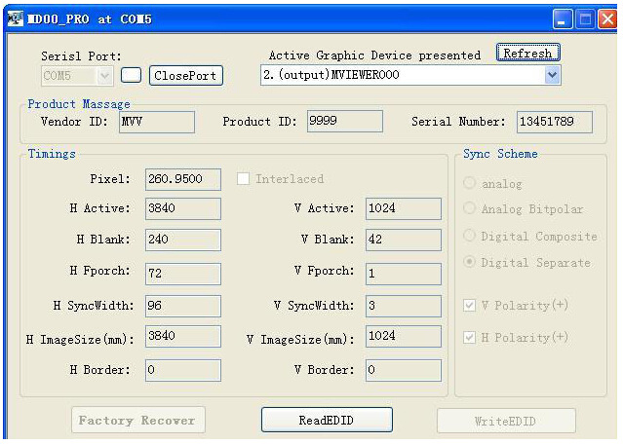Click the WriteEDID button

point(505,421)
